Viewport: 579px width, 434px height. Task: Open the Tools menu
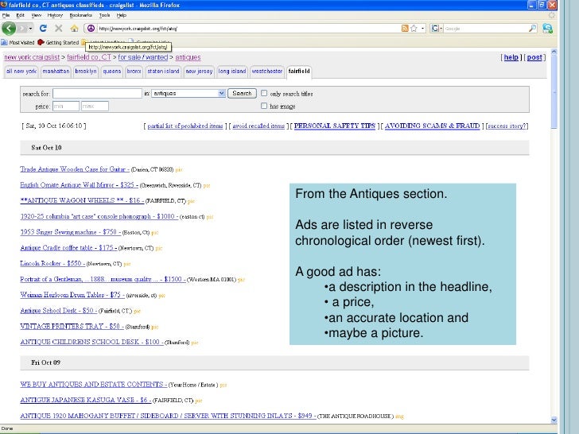pos(104,15)
